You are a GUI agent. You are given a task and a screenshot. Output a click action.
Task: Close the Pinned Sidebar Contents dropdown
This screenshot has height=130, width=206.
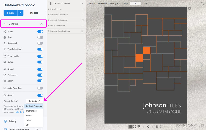pos(35,101)
